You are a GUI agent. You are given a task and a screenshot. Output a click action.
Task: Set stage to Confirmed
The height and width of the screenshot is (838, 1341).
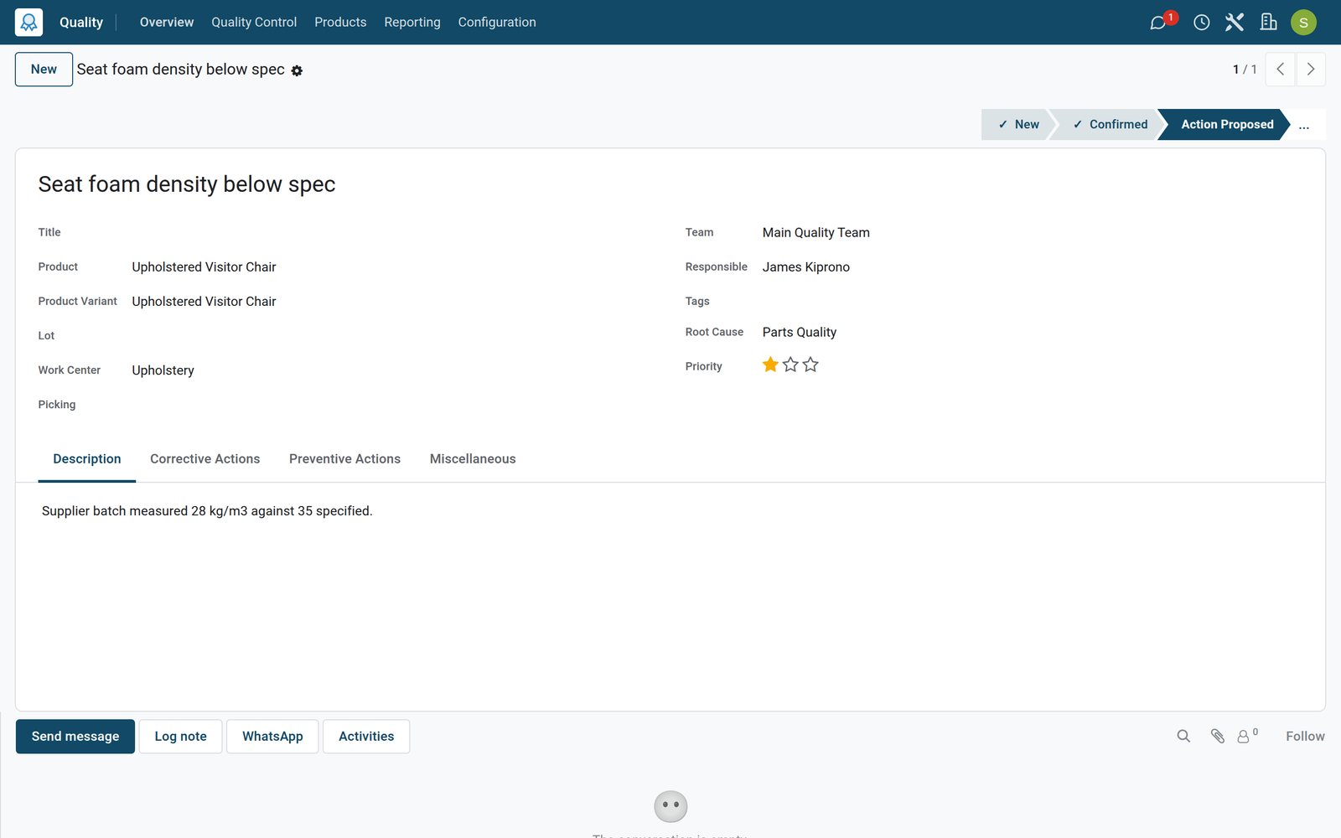(x=1109, y=125)
